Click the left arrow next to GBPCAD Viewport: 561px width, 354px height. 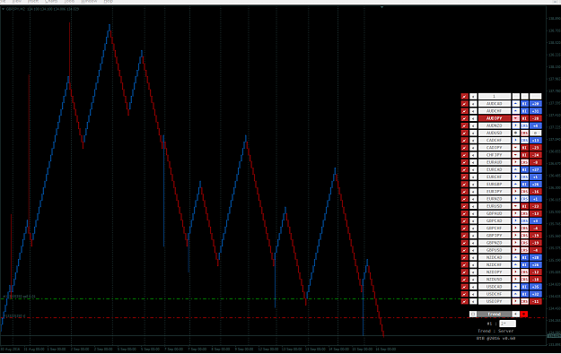tap(473, 220)
